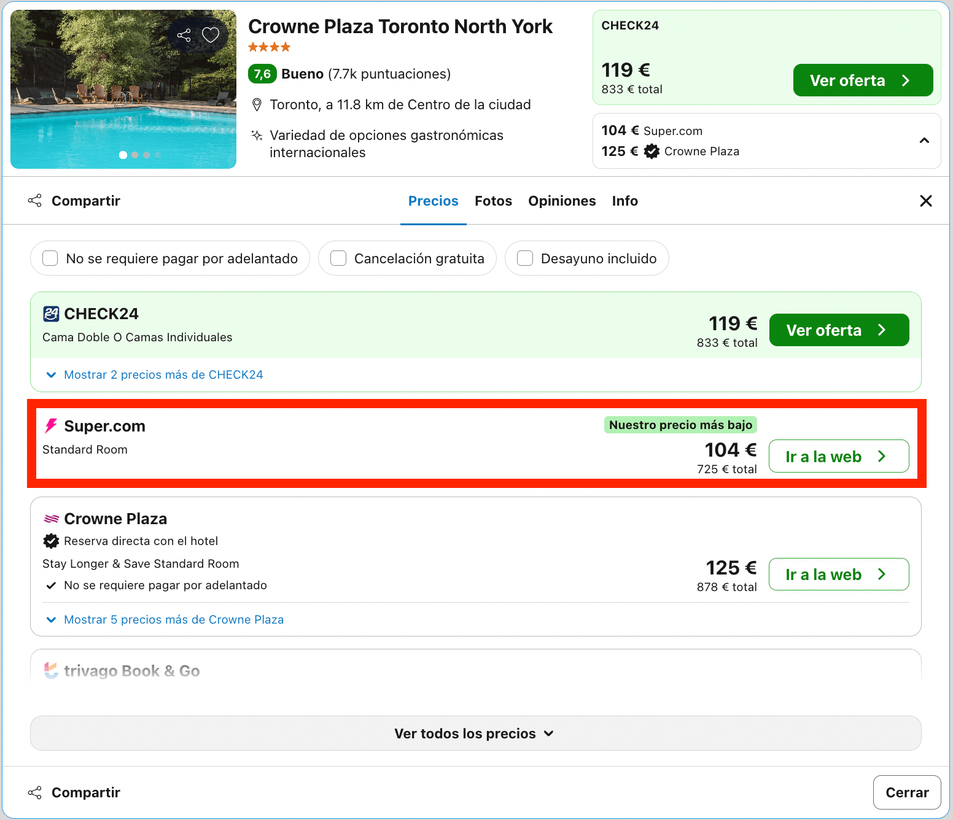Click Ir a la web for Crowne Plaza
Viewport: 953px width, 820px height.
pyautogui.click(x=839, y=574)
